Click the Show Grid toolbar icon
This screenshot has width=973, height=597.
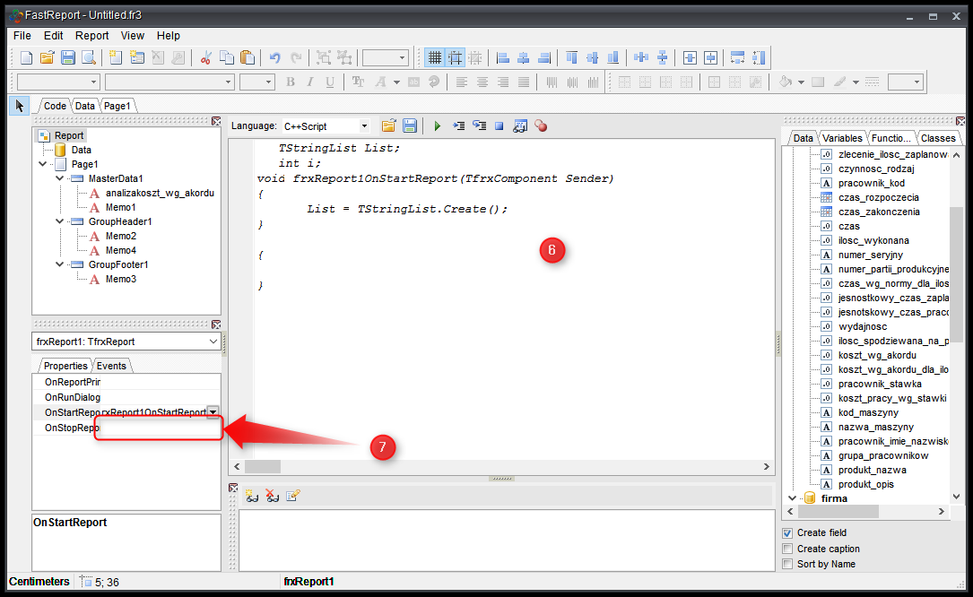(x=434, y=57)
